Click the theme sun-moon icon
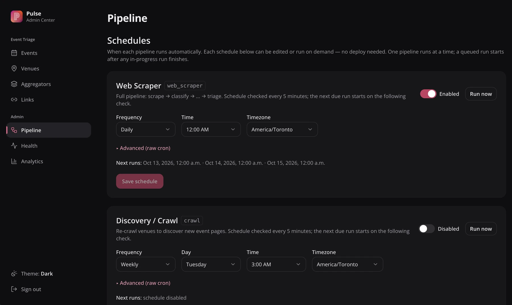This screenshot has height=305, width=512. [x=14, y=273]
